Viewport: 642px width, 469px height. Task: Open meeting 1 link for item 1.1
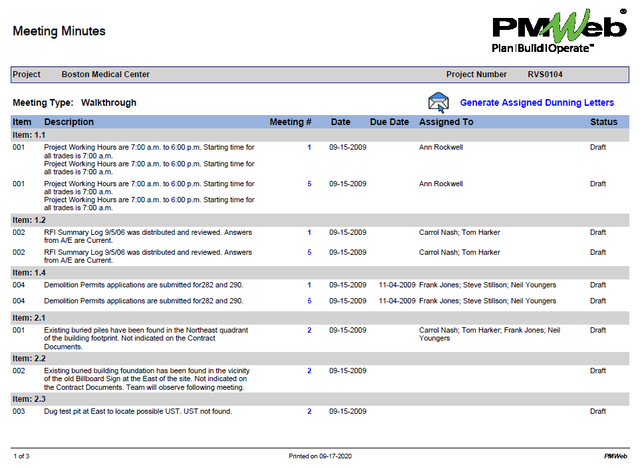[x=309, y=147]
